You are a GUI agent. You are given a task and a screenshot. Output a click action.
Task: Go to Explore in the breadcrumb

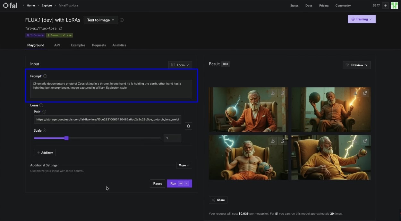[x=47, y=5]
